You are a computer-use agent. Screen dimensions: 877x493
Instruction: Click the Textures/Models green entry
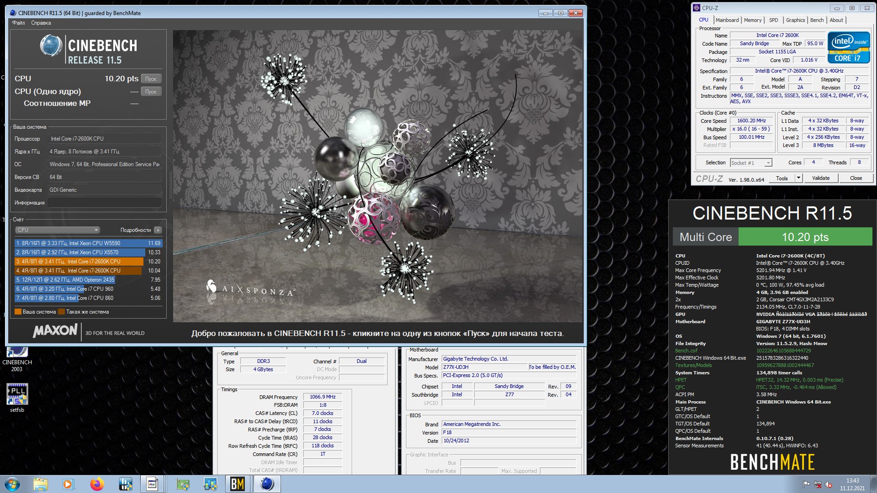tap(693, 366)
